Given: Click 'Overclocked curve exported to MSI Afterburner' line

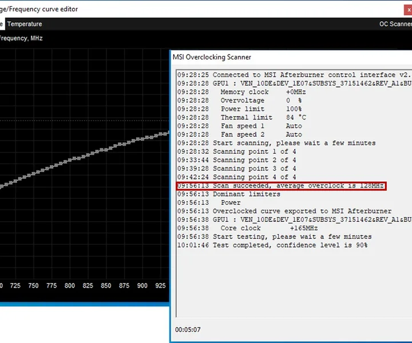Looking at the screenshot, I should [284, 211].
